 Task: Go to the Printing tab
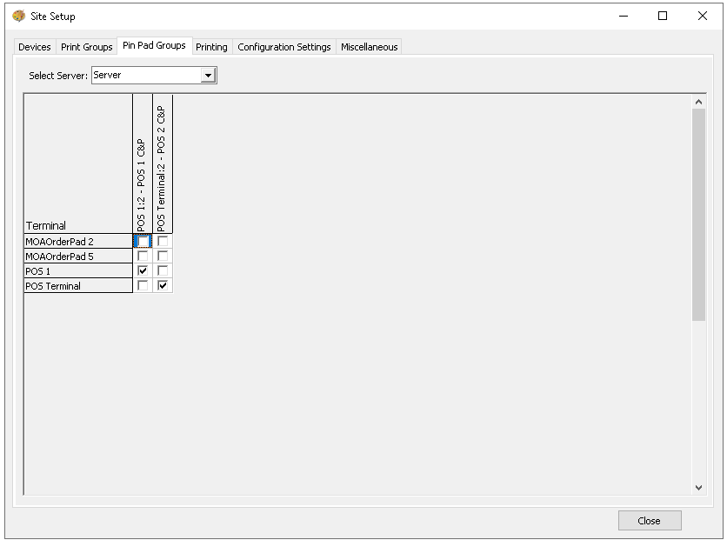coord(211,47)
